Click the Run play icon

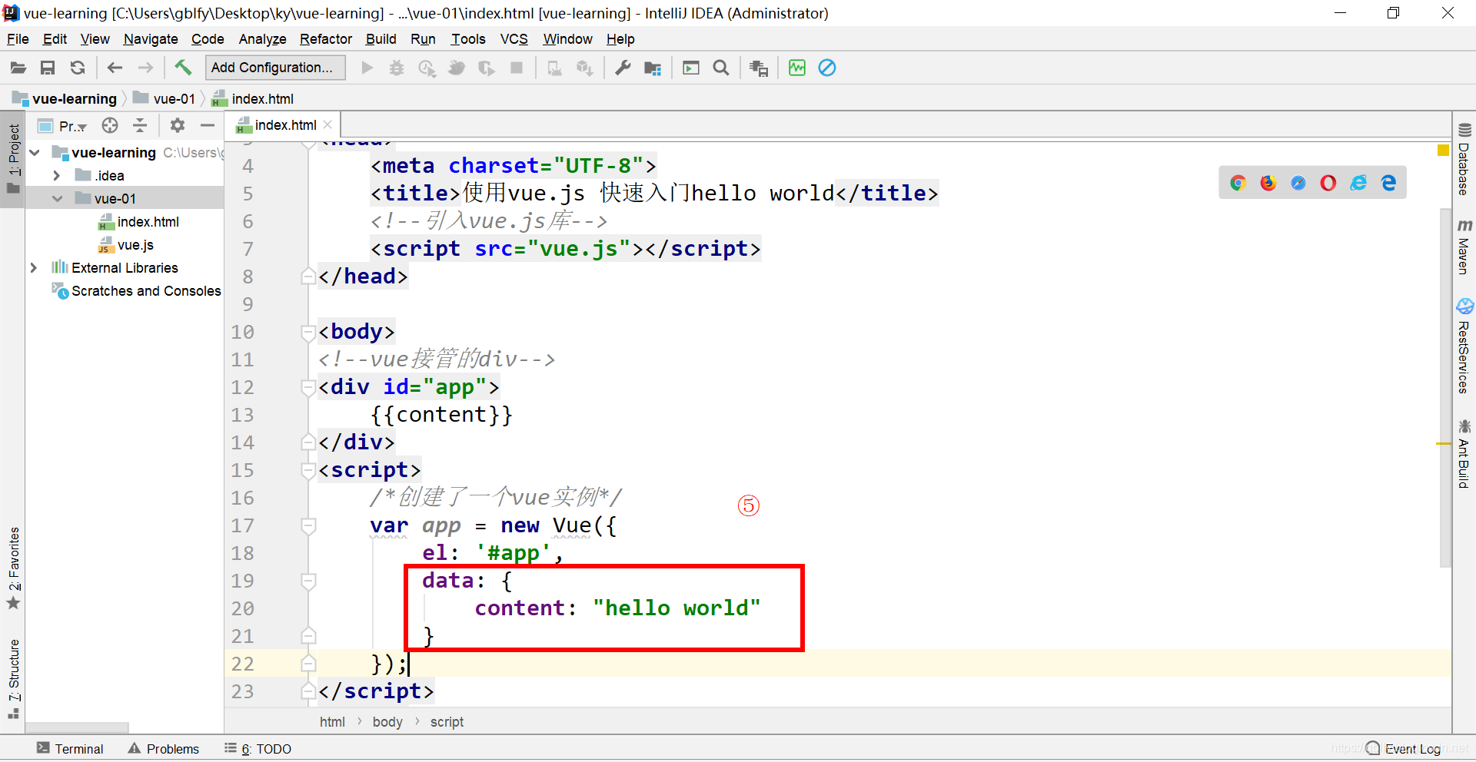(367, 68)
